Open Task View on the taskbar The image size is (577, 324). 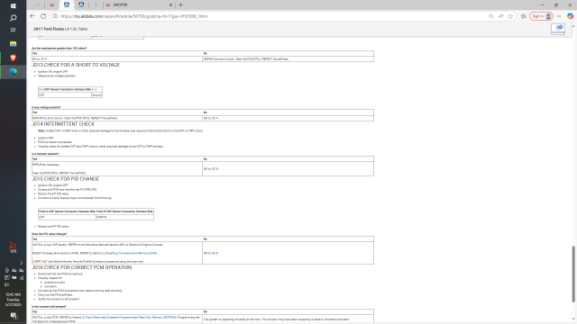point(13,30)
